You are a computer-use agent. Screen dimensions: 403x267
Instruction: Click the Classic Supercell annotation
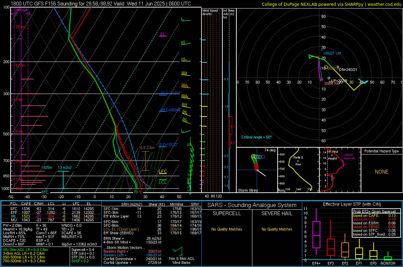[x=349, y=157]
